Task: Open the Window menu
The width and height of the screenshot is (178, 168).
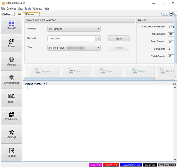Action: tap(37, 9)
